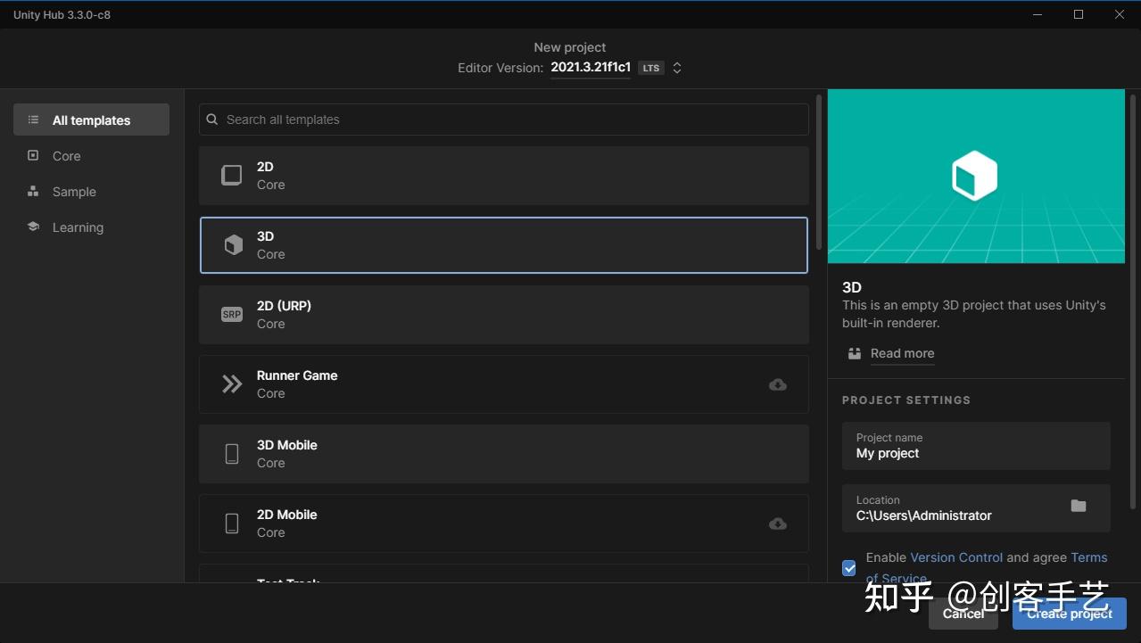The width and height of the screenshot is (1141, 643).
Task: Select the 2D Core template icon
Action: (232, 175)
